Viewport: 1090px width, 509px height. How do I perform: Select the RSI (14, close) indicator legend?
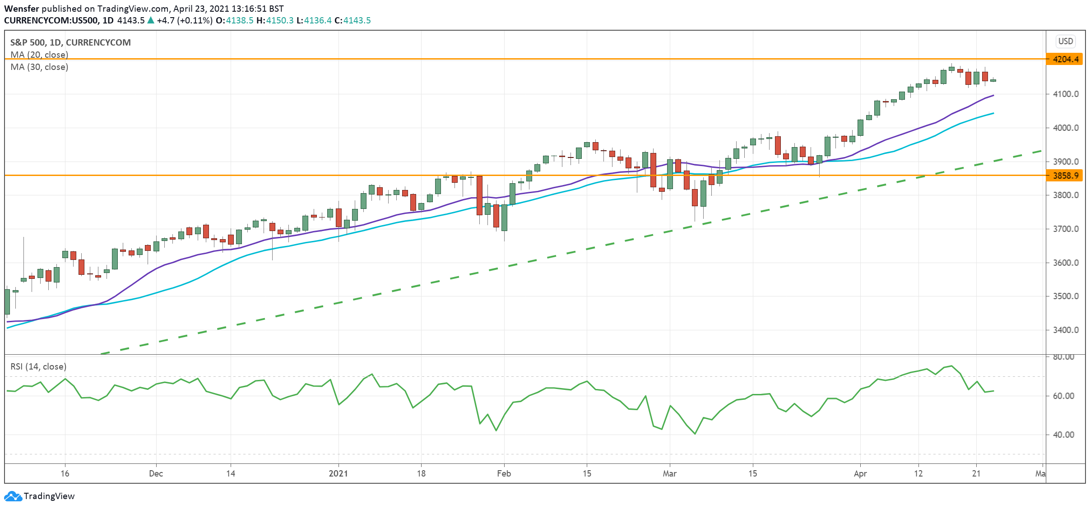[38, 366]
